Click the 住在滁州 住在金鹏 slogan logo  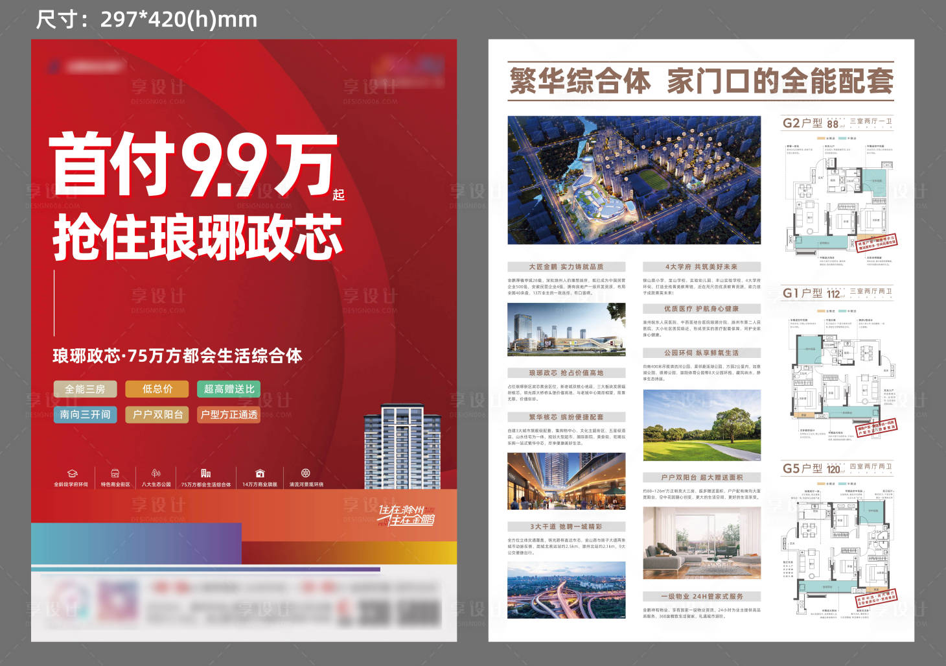click(x=407, y=516)
